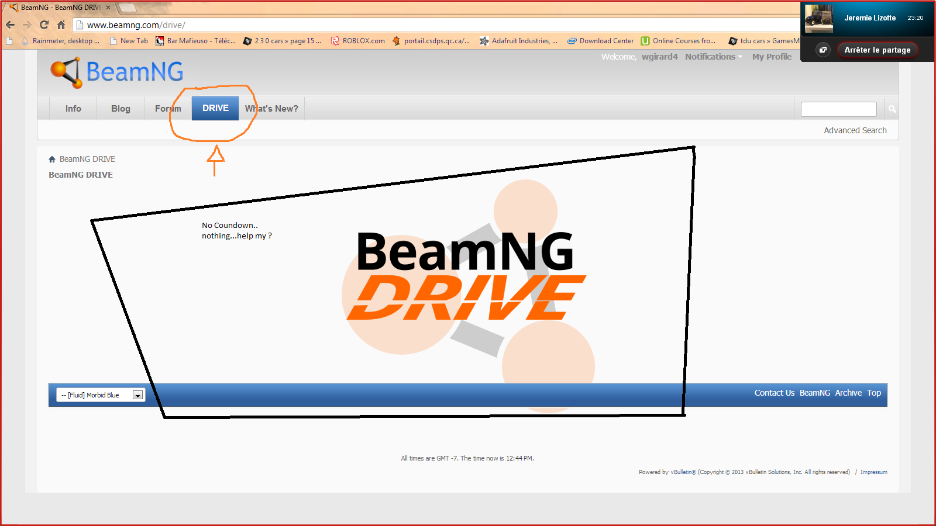Click Contact Us in footer
Screen dimensions: 936x526
pyautogui.click(x=774, y=393)
